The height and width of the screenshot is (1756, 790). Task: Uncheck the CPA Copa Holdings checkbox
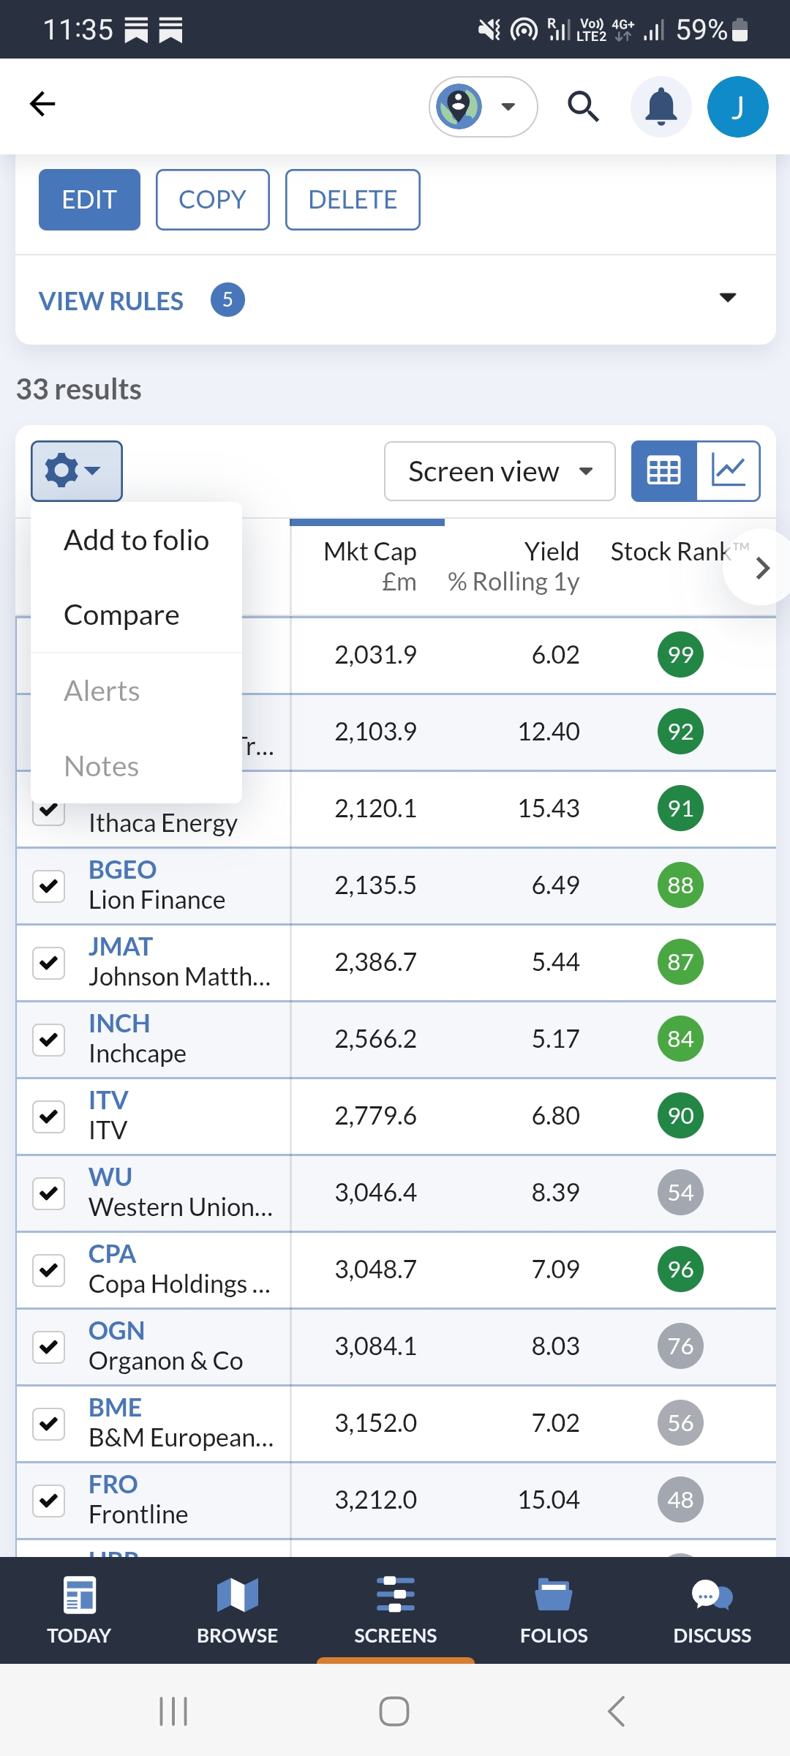(x=49, y=1270)
